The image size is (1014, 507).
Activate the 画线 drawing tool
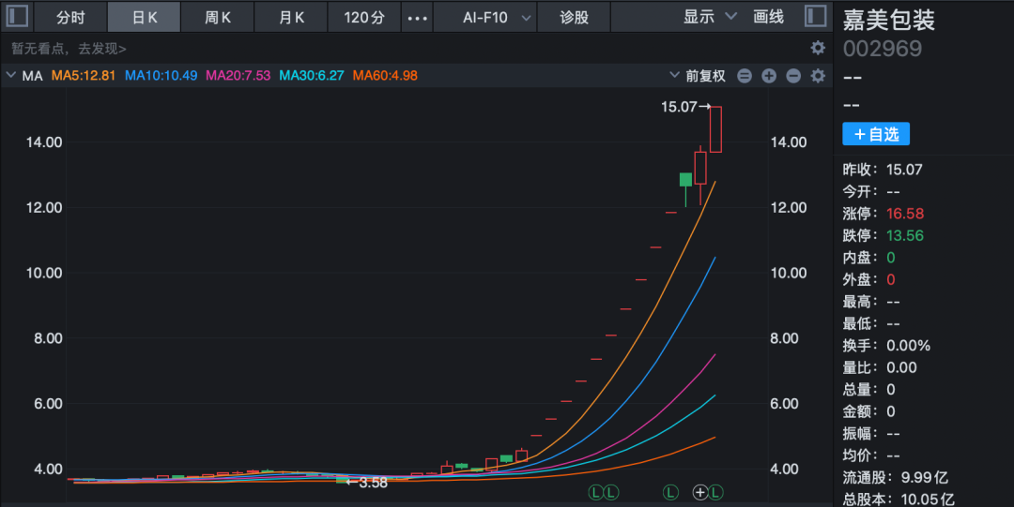(769, 17)
